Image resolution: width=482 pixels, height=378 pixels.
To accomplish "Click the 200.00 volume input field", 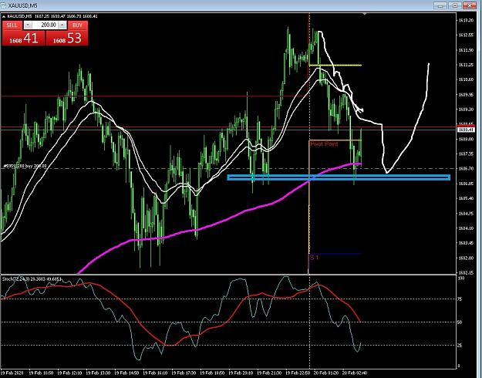I will coord(46,25).
